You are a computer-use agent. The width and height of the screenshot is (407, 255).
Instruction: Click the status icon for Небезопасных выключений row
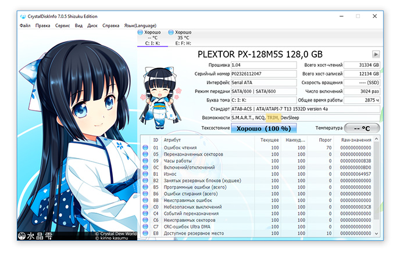click(x=145, y=207)
